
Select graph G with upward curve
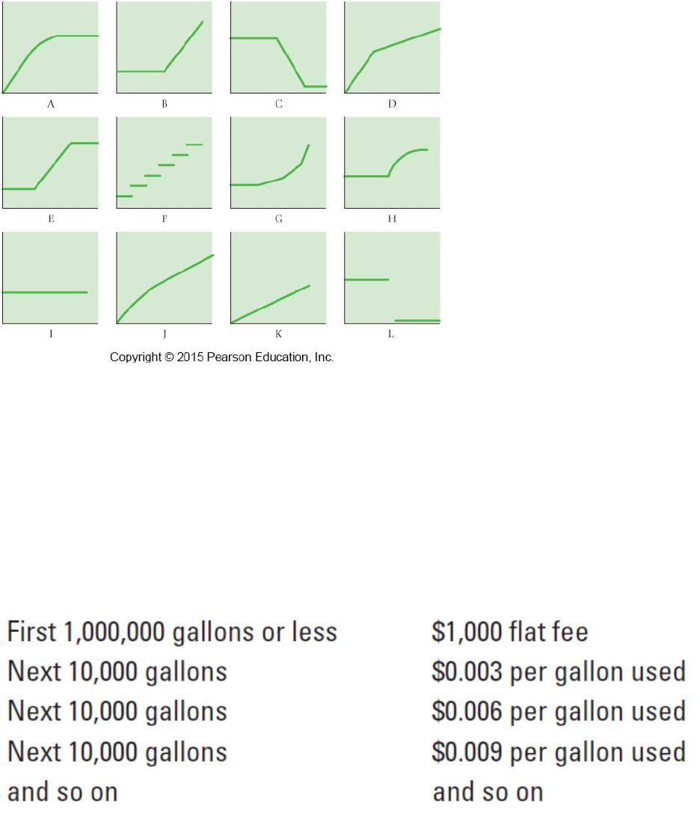(278, 162)
